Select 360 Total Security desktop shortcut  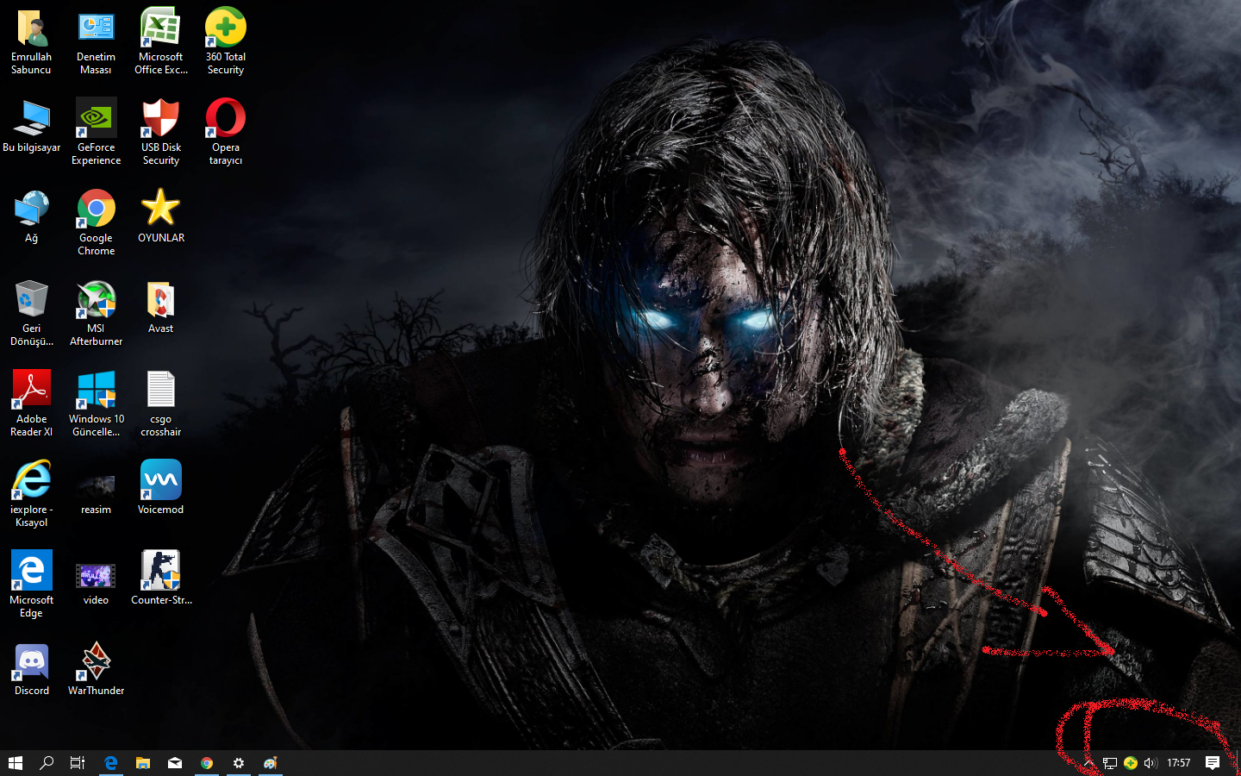226,41
